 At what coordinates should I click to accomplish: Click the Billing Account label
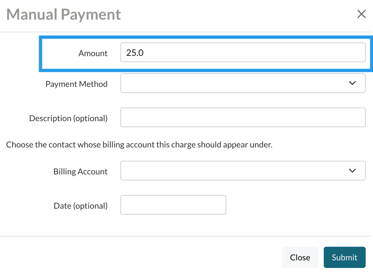[x=80, y=172]
